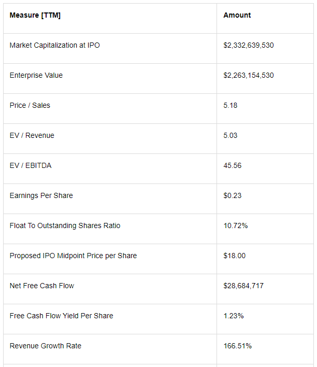
Task: Click the 166.51% revenue growth rate value
Action: point(238,346)
